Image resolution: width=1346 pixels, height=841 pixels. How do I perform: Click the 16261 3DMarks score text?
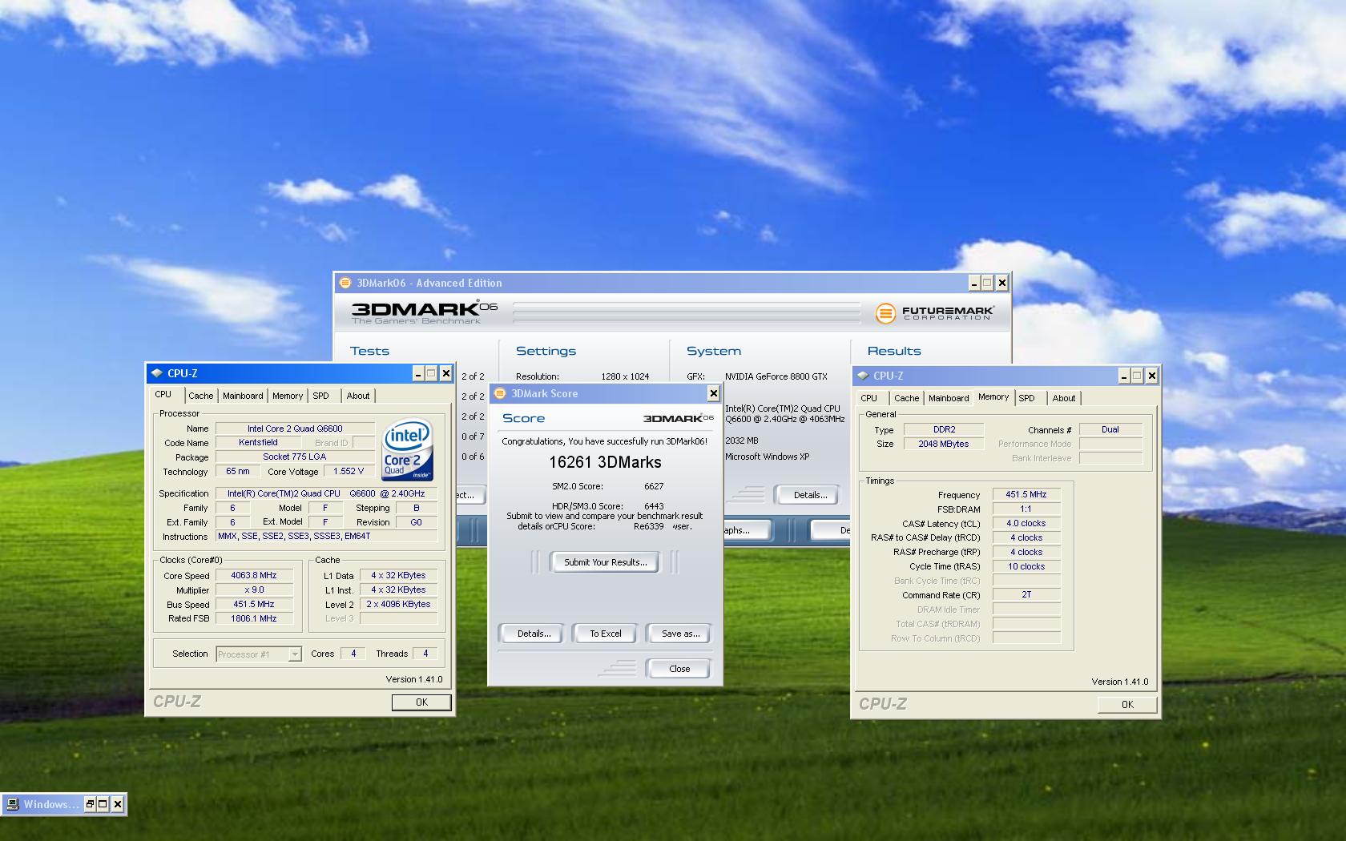click(605, 462)
